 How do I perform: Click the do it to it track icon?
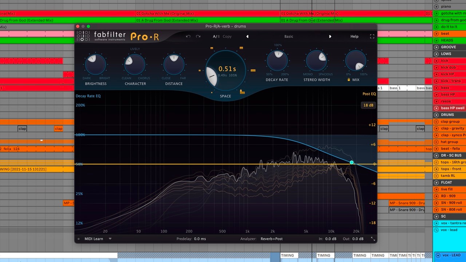[436, 27]
